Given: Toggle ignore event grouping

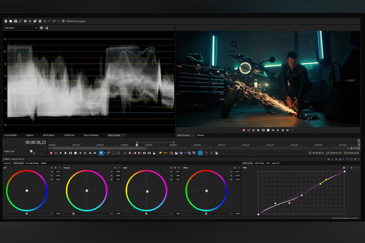Looking at the screenshot, I should point(194,153).
